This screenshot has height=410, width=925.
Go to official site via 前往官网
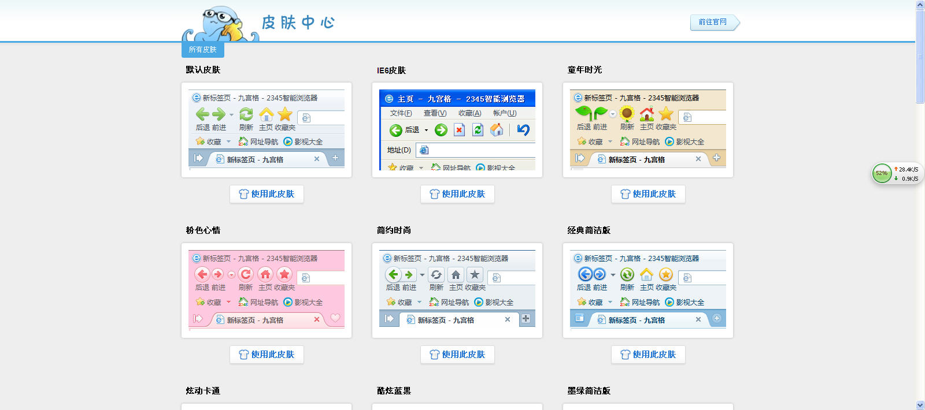tap(715, 23)
